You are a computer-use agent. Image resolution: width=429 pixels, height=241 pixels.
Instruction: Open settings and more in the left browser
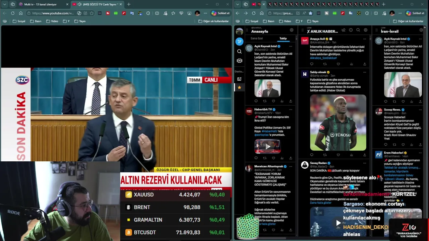(x=205, y=13)
